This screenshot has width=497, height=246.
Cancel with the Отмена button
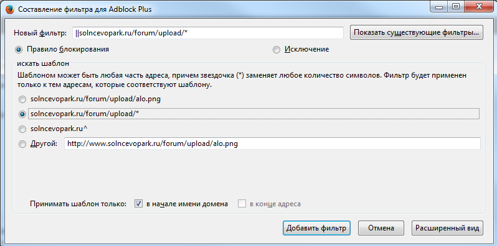click(381, 228)
